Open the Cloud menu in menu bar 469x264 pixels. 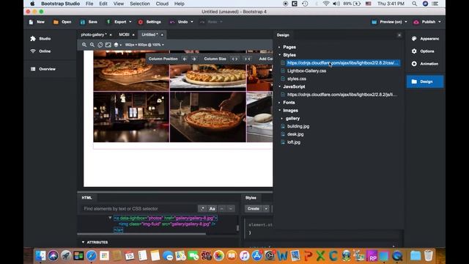162,4
